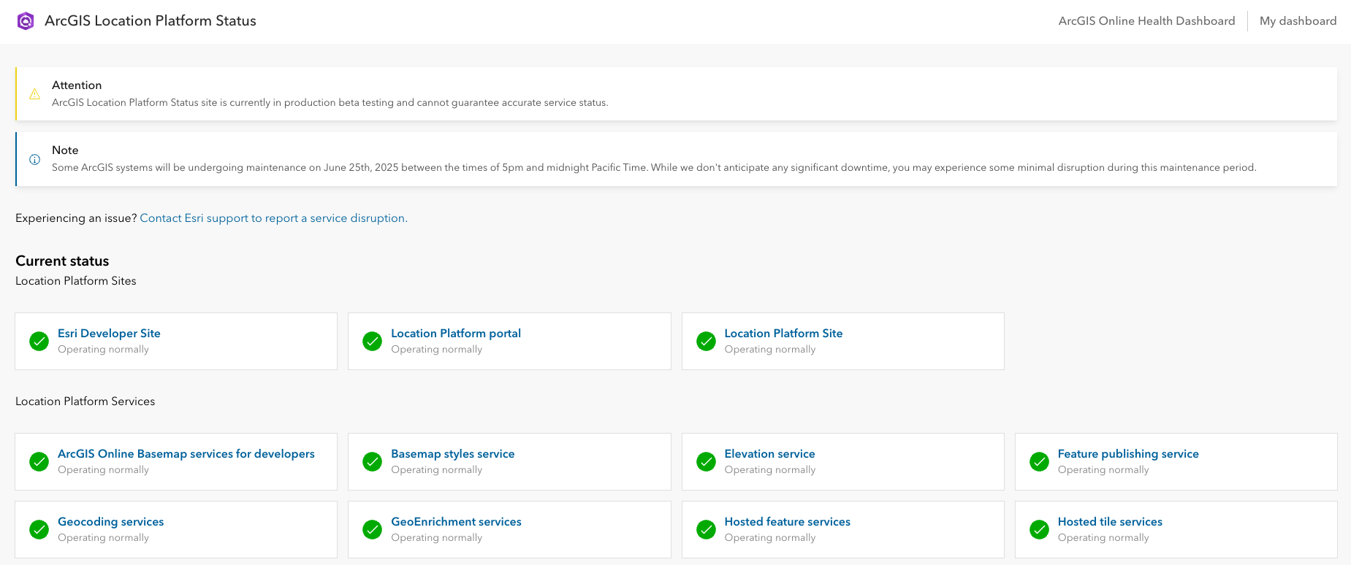
Task: Open the Esri Developer Site link
Action: [x=109, y=334]
